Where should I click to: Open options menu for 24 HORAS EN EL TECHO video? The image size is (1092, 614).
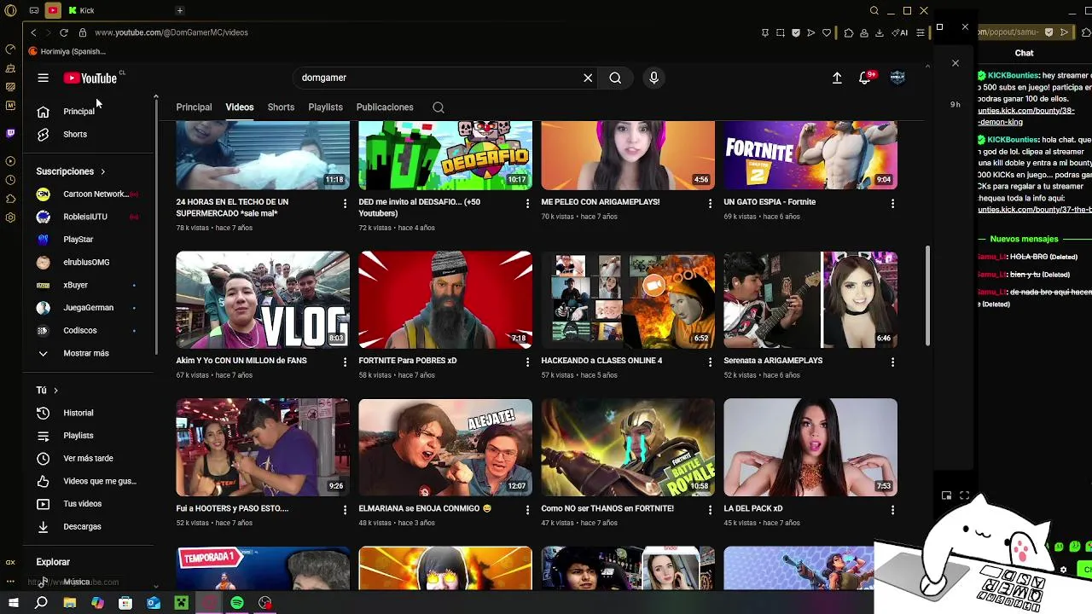pos(345,203)
